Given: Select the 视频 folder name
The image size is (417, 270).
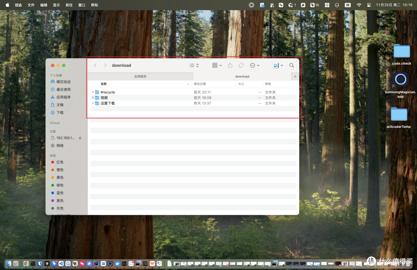Looking at the screenshot, I should (104, 97).
